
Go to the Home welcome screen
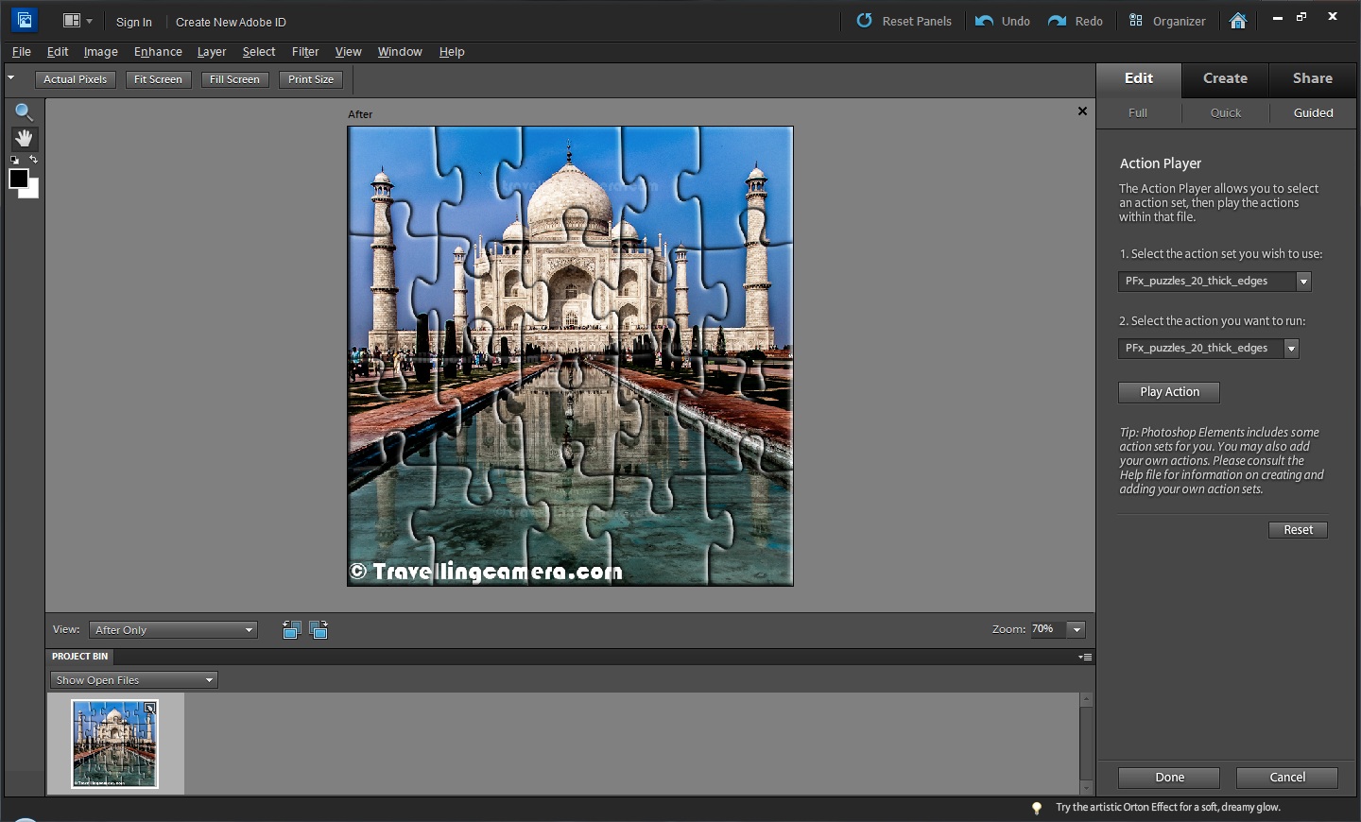[x=1238, y=21]
